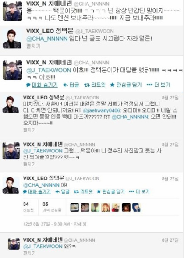View the 34 리트윗 count
184x258 pixels.
tap(28, 207)
